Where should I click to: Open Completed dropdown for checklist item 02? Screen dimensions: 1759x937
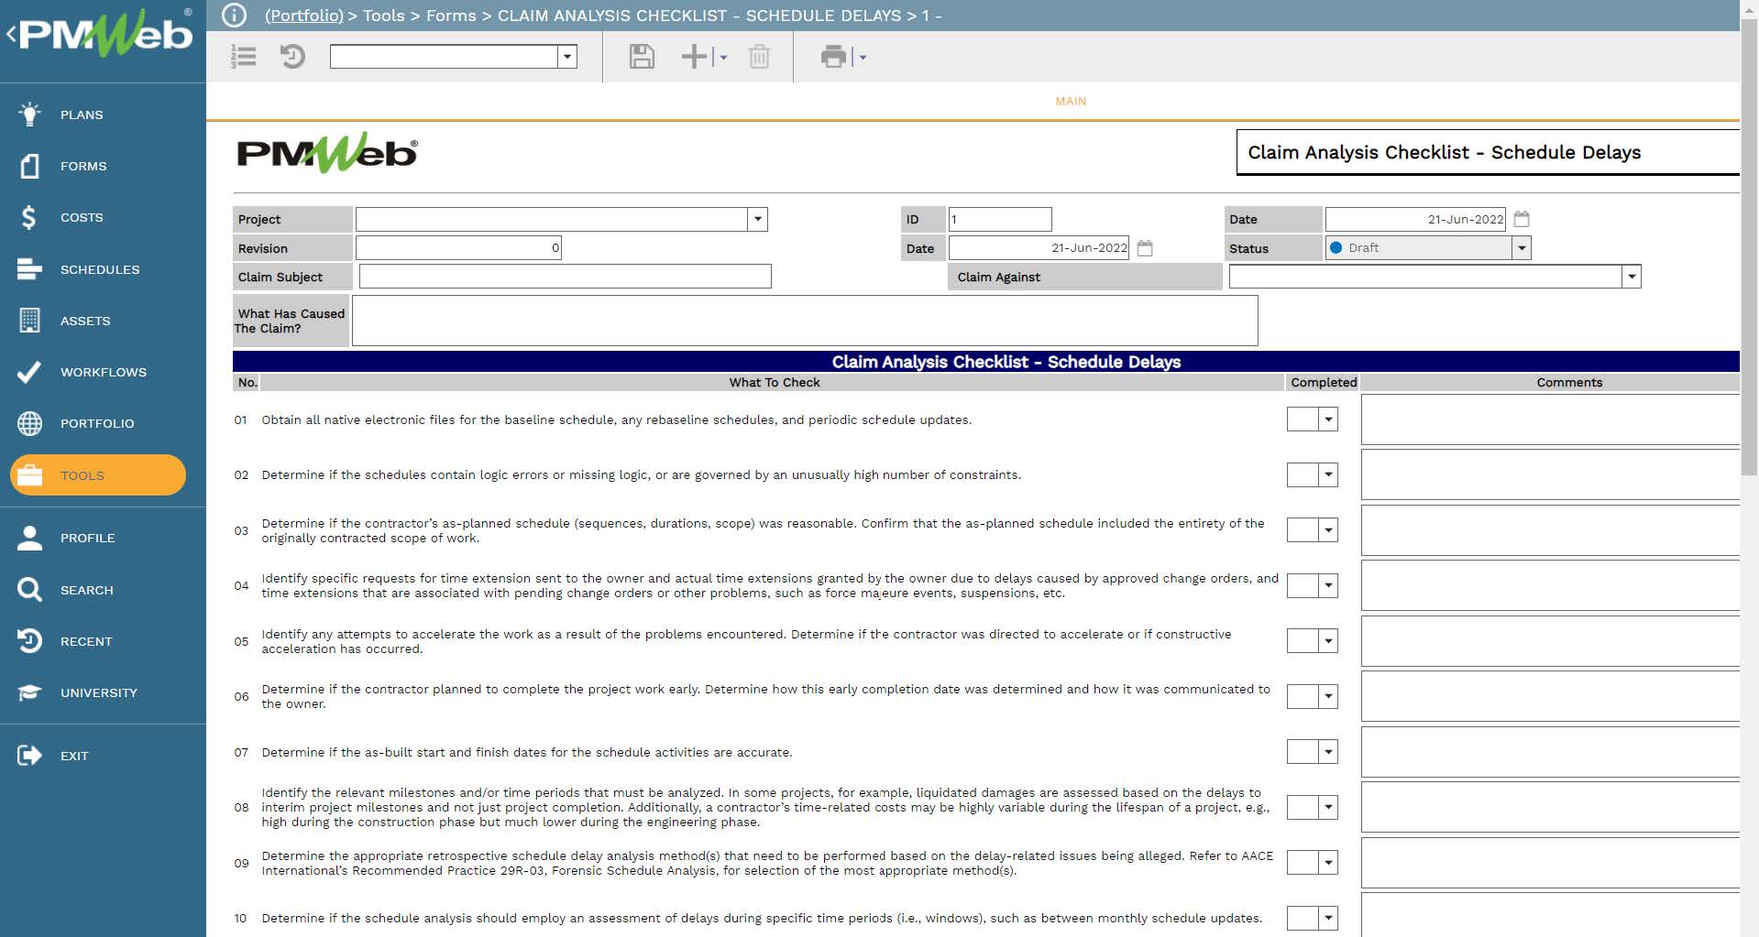point(1328,474)
